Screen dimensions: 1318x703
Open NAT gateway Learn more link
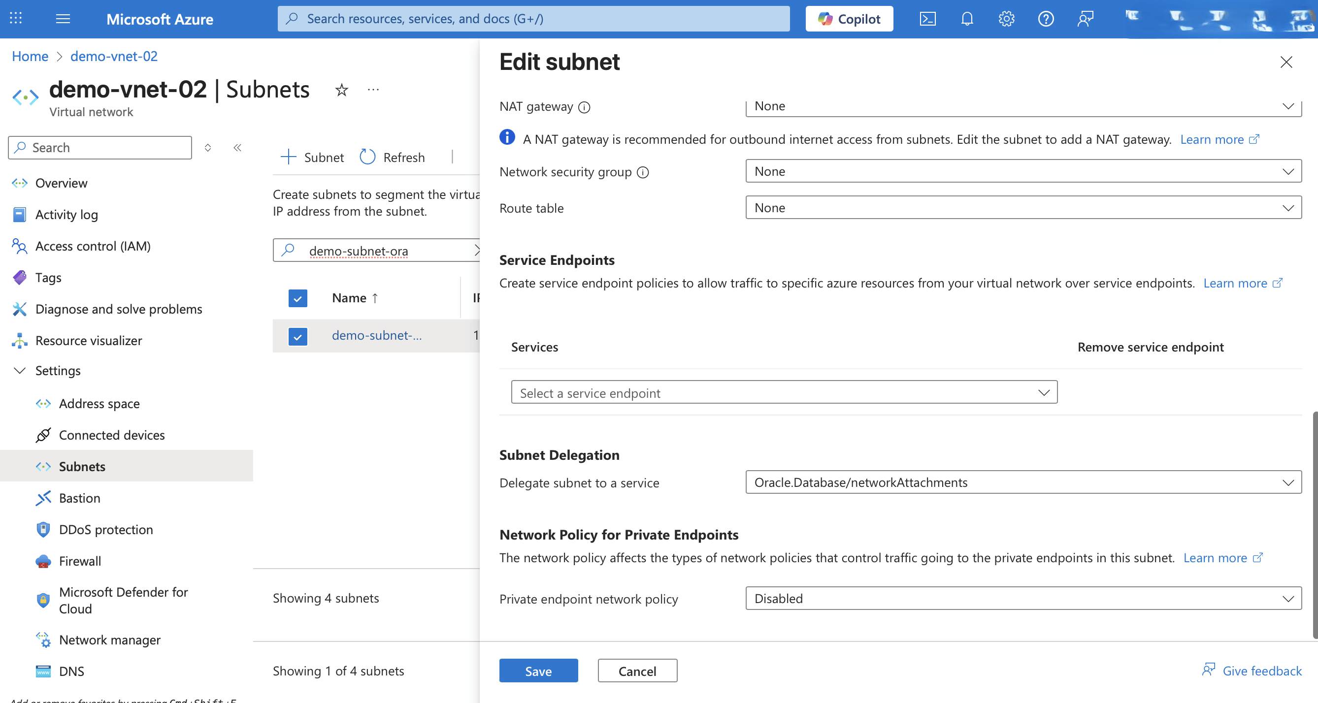(1219, 139)
